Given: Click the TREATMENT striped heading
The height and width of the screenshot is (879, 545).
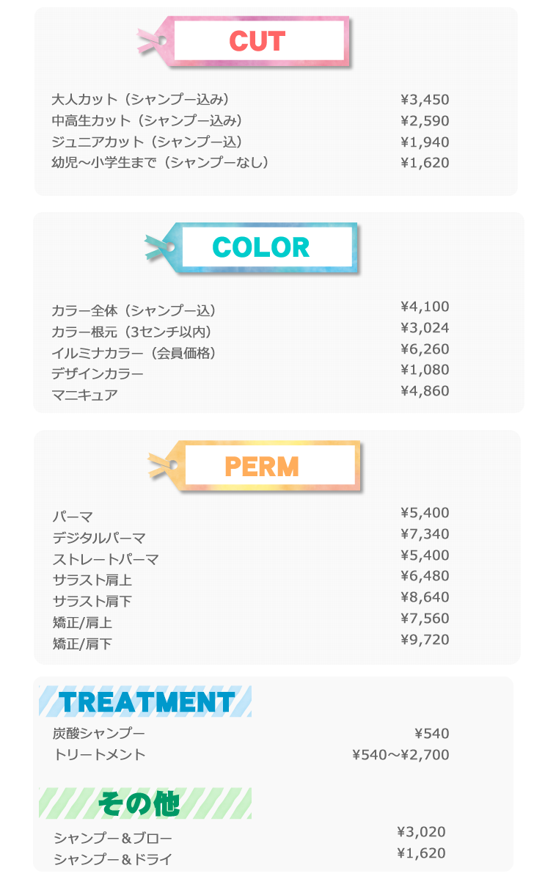Looking at the screenshot, I should coord(145,701).
